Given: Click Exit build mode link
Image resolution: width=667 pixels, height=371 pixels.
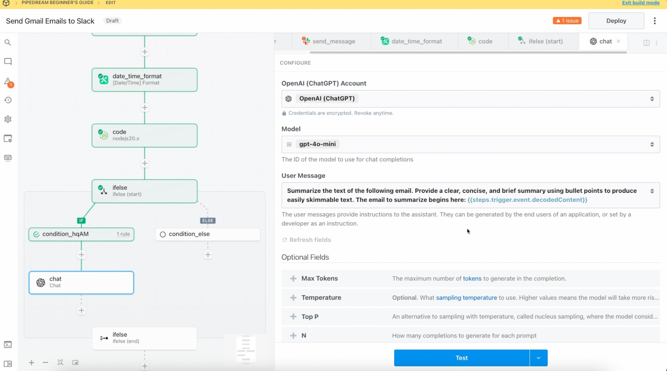Looking at the screenshot, I should 641,3.
